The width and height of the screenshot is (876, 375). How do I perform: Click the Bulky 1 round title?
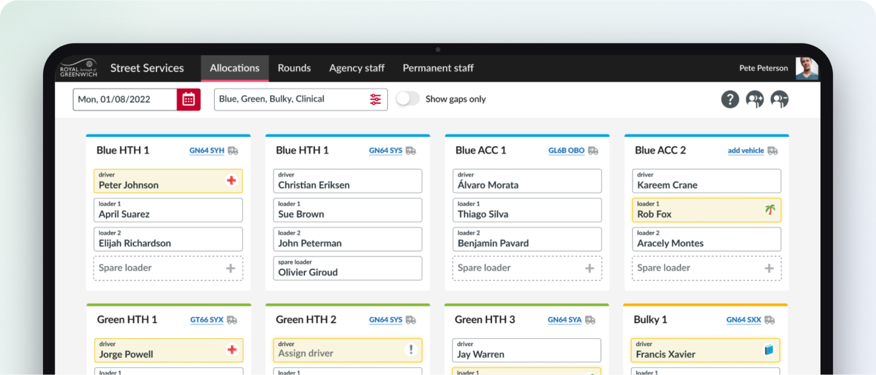coord(650,320)
